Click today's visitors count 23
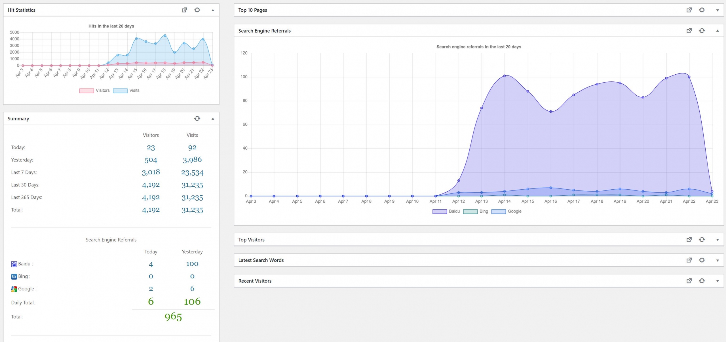726x342 pixels. pos(151,148)
